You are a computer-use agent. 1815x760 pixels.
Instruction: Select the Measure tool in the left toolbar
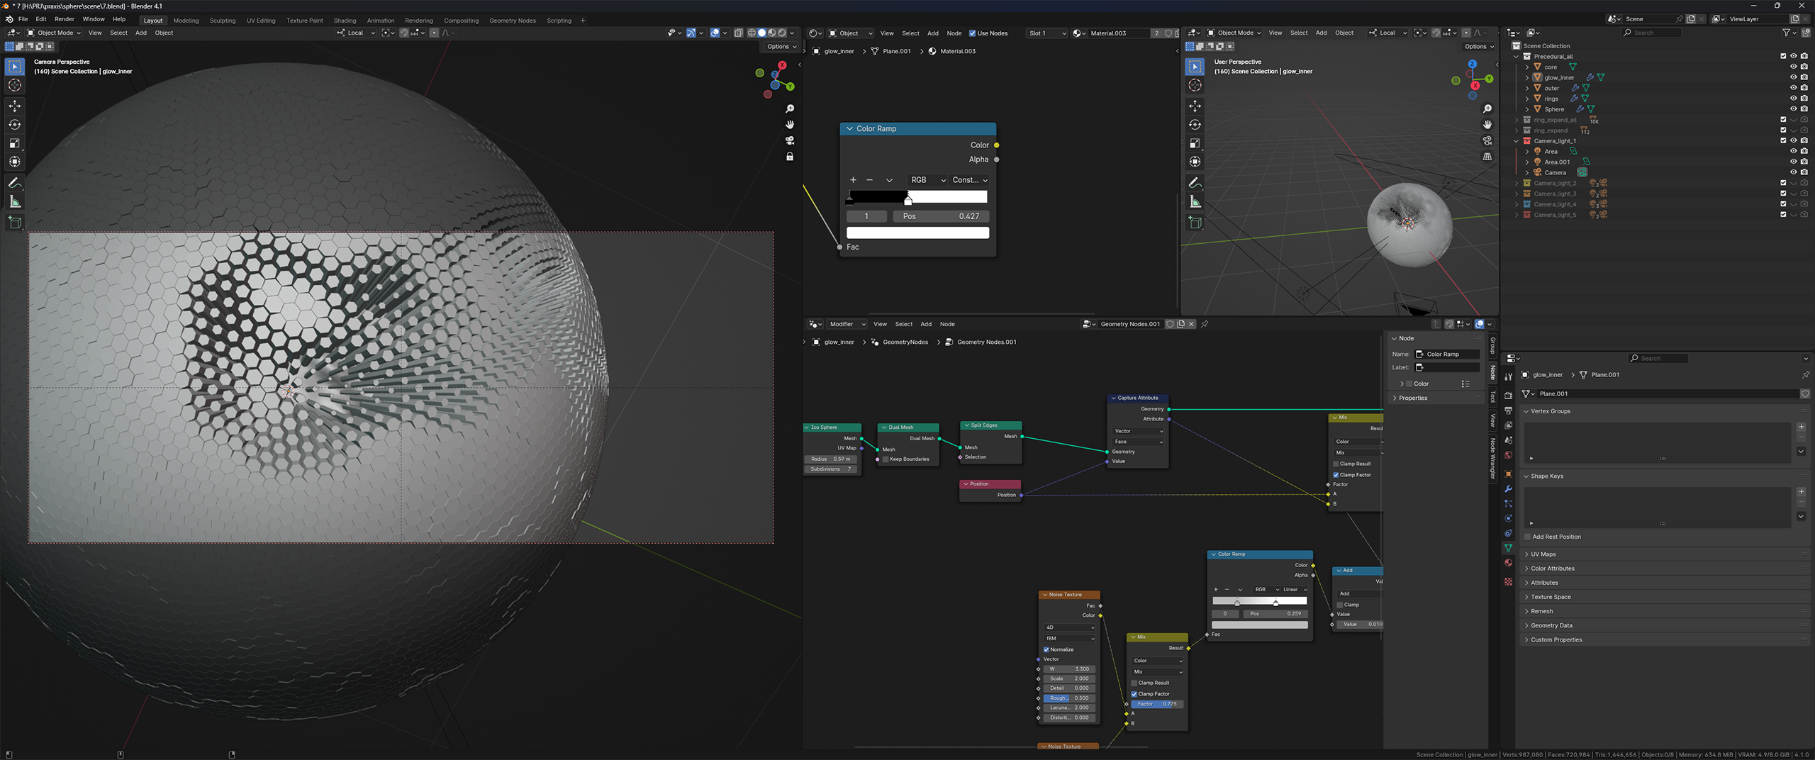[14, 201]
